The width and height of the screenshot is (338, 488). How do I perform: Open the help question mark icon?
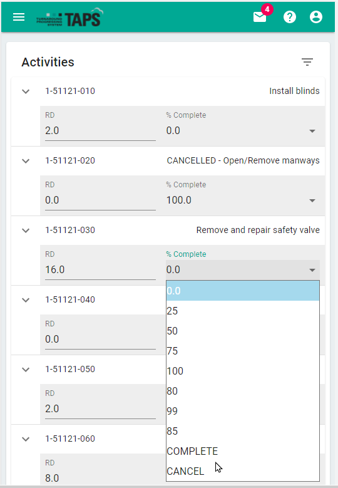pyautogui.click(x=290, y=17)
